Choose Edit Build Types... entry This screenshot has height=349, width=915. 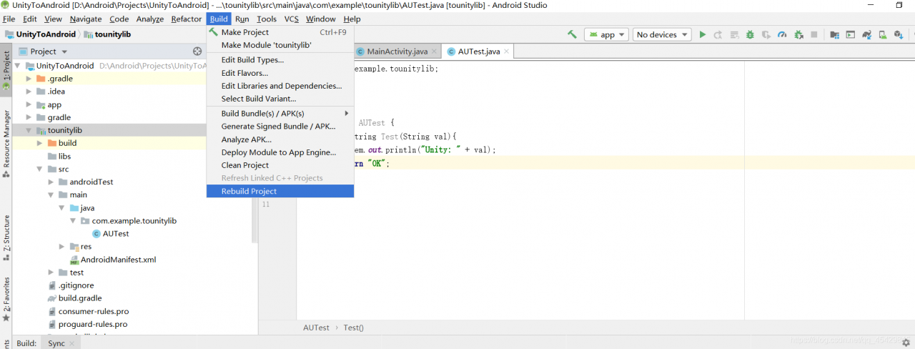[280, 60]
